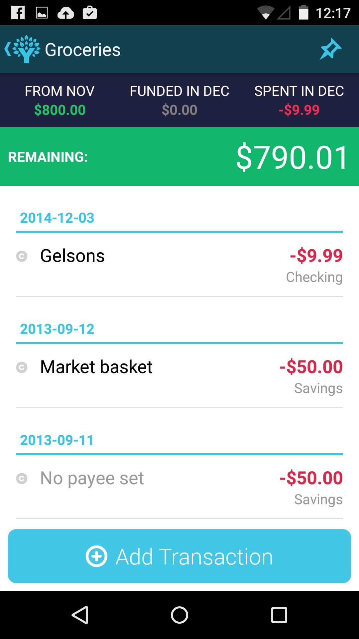Select the SPENT IN DEC summary
The width and height of the screenshot is (359, 639).
299,100
